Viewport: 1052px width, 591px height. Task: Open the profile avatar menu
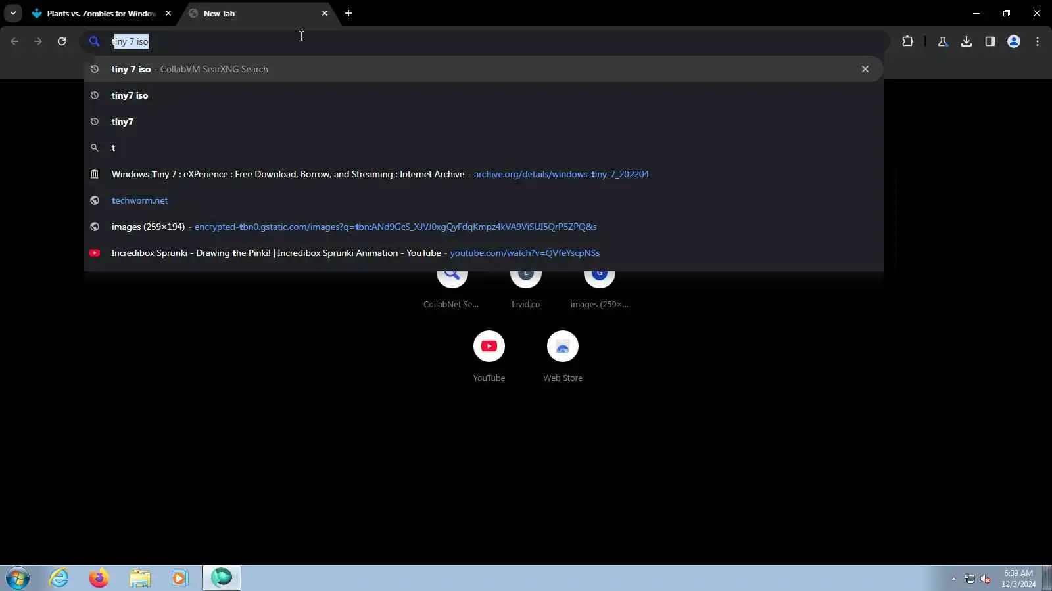coord(1014,41)
